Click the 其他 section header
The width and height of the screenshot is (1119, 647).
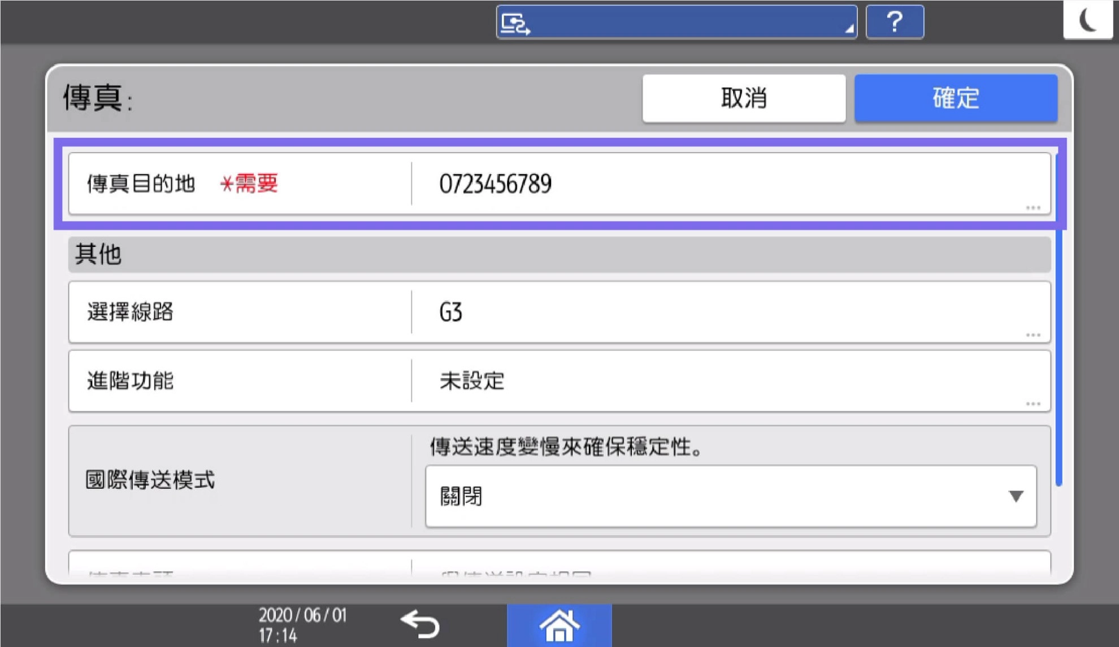559,254
